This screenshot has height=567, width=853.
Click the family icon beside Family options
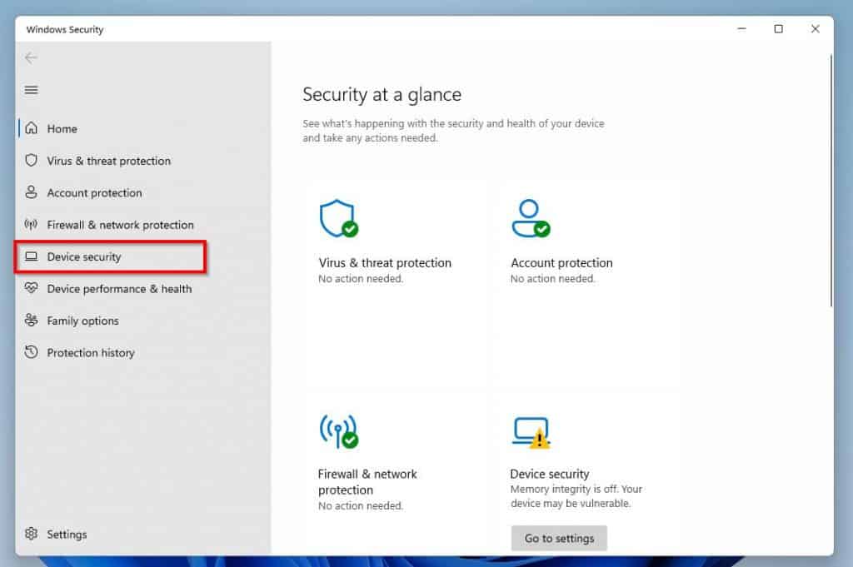(x=32, y=321)
